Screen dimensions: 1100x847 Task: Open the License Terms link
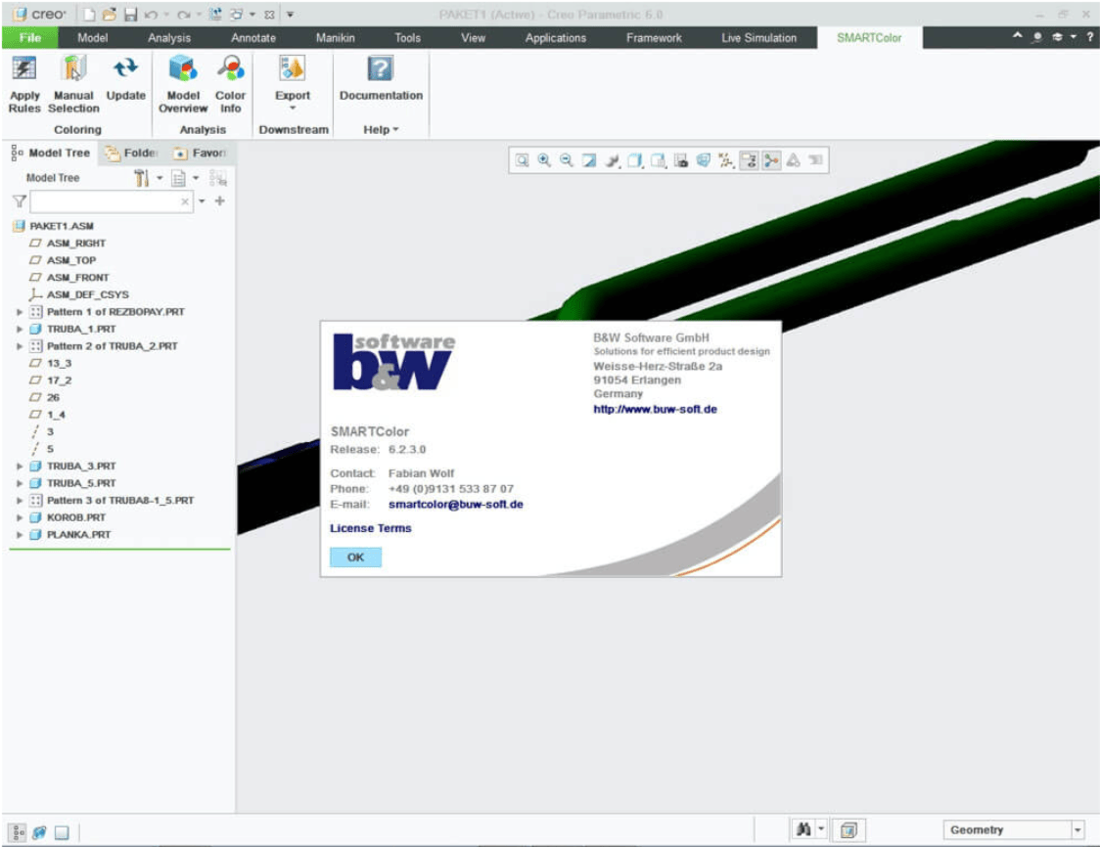[x=370, y=529]
